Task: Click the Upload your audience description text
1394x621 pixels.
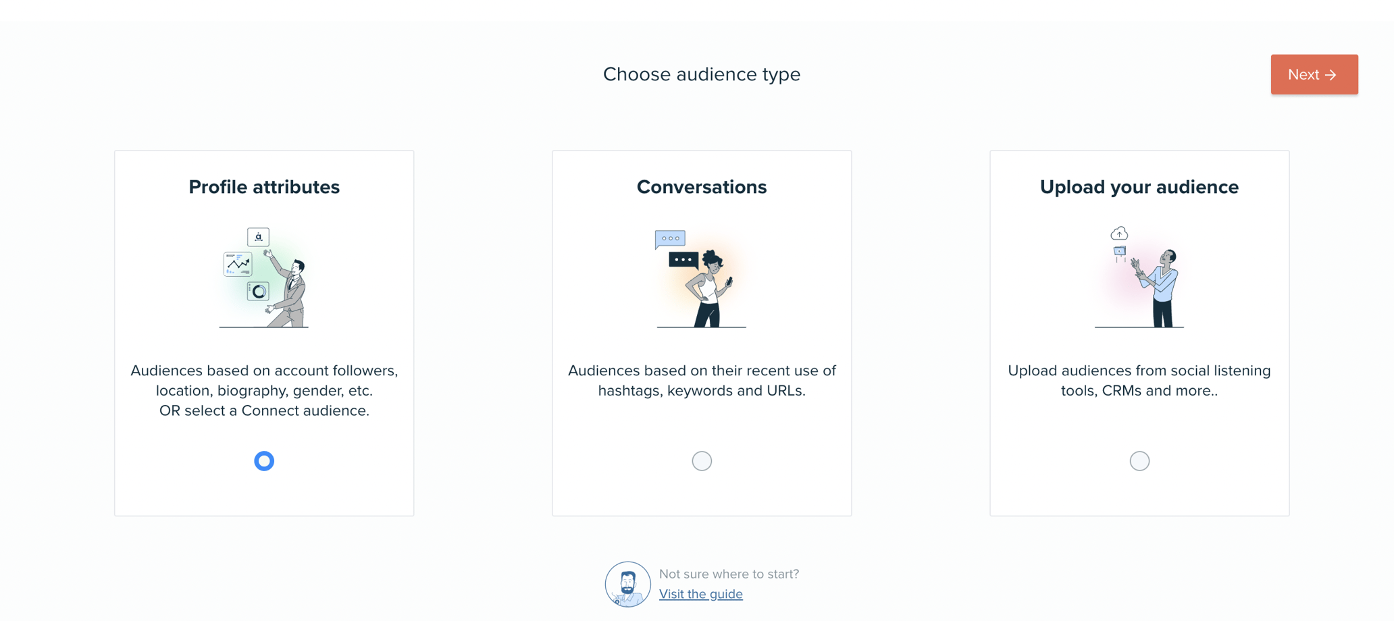Action: tap(1139, 380)
